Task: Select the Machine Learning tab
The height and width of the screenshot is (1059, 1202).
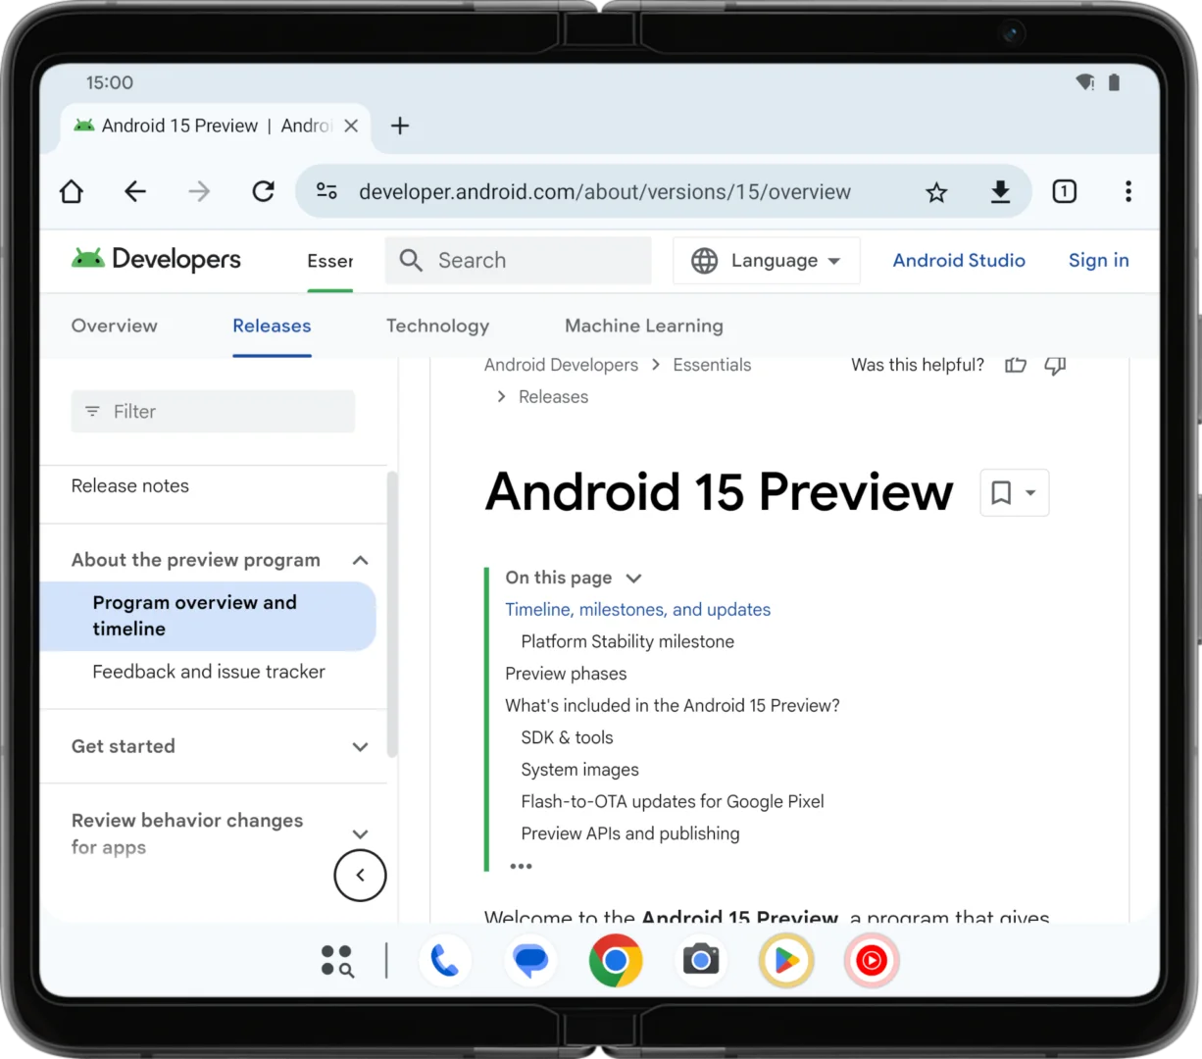Action: (643, 326)
